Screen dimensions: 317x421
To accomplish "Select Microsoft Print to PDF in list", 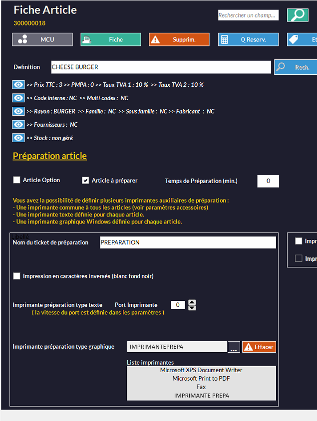I will point(201,379).
